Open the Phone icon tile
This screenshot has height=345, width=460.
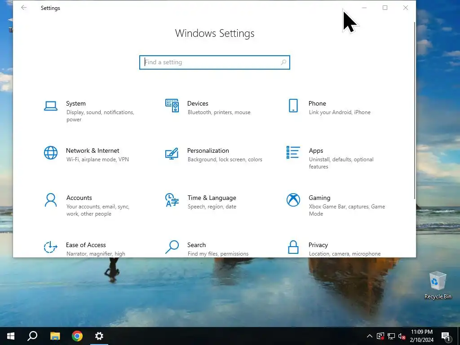tap(293, 106)
